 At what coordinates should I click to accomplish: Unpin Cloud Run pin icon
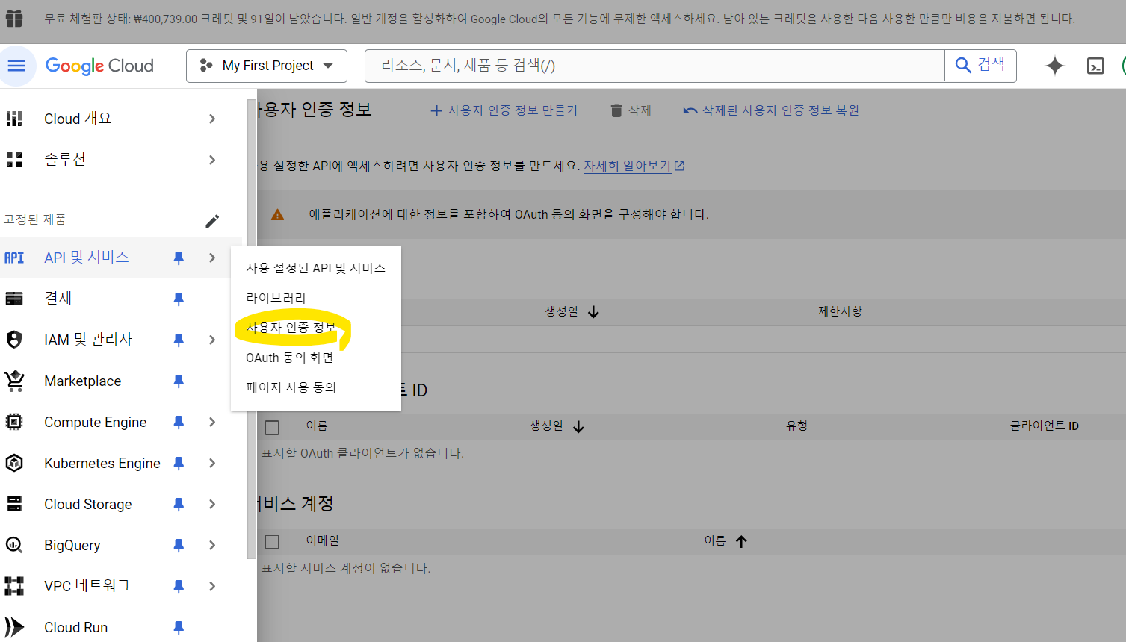point(179,627)
